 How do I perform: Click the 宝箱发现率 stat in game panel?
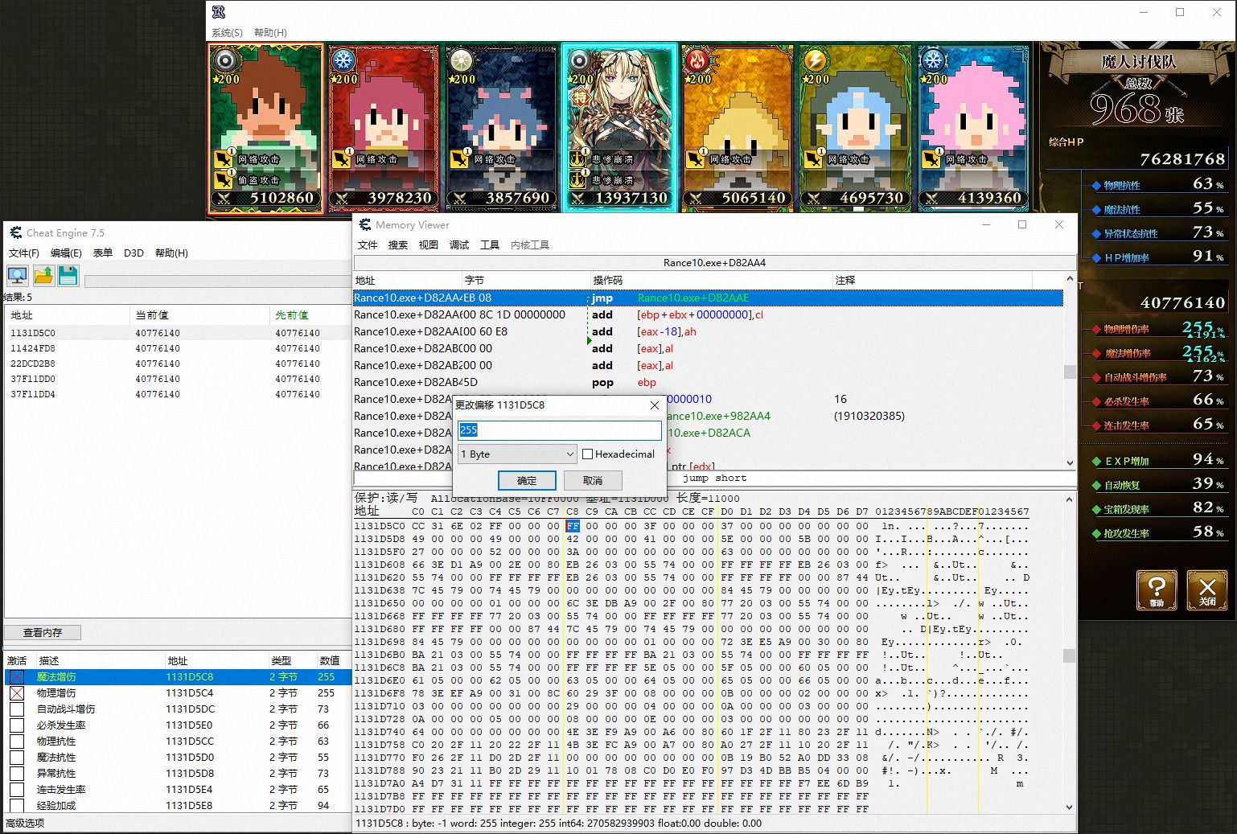[1158, 508]
